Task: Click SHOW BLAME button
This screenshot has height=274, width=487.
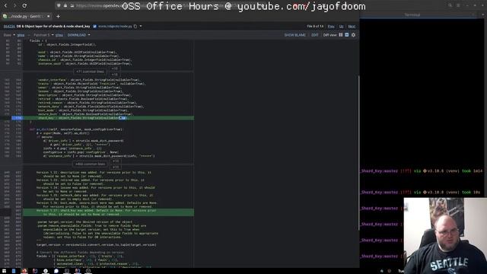Action: pyautogui.click(x=295, y=35)
